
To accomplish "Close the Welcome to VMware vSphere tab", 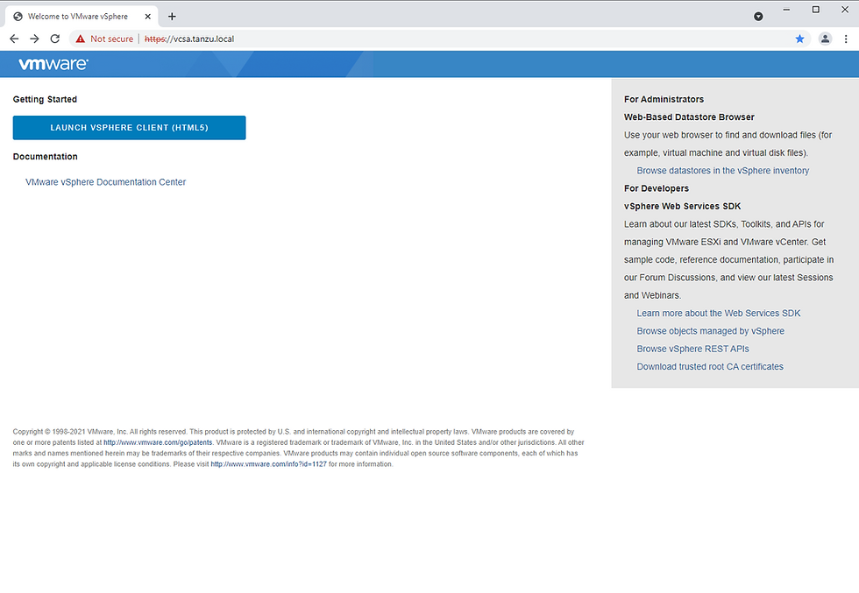I will 148,17.
